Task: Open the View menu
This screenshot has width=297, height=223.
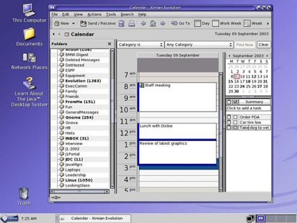Action: click(x=78, y=14)
